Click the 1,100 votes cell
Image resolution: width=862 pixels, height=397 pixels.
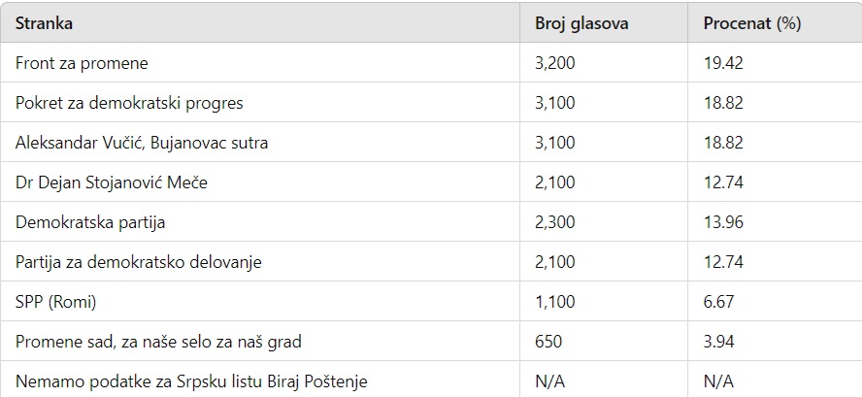coord(556,302)
